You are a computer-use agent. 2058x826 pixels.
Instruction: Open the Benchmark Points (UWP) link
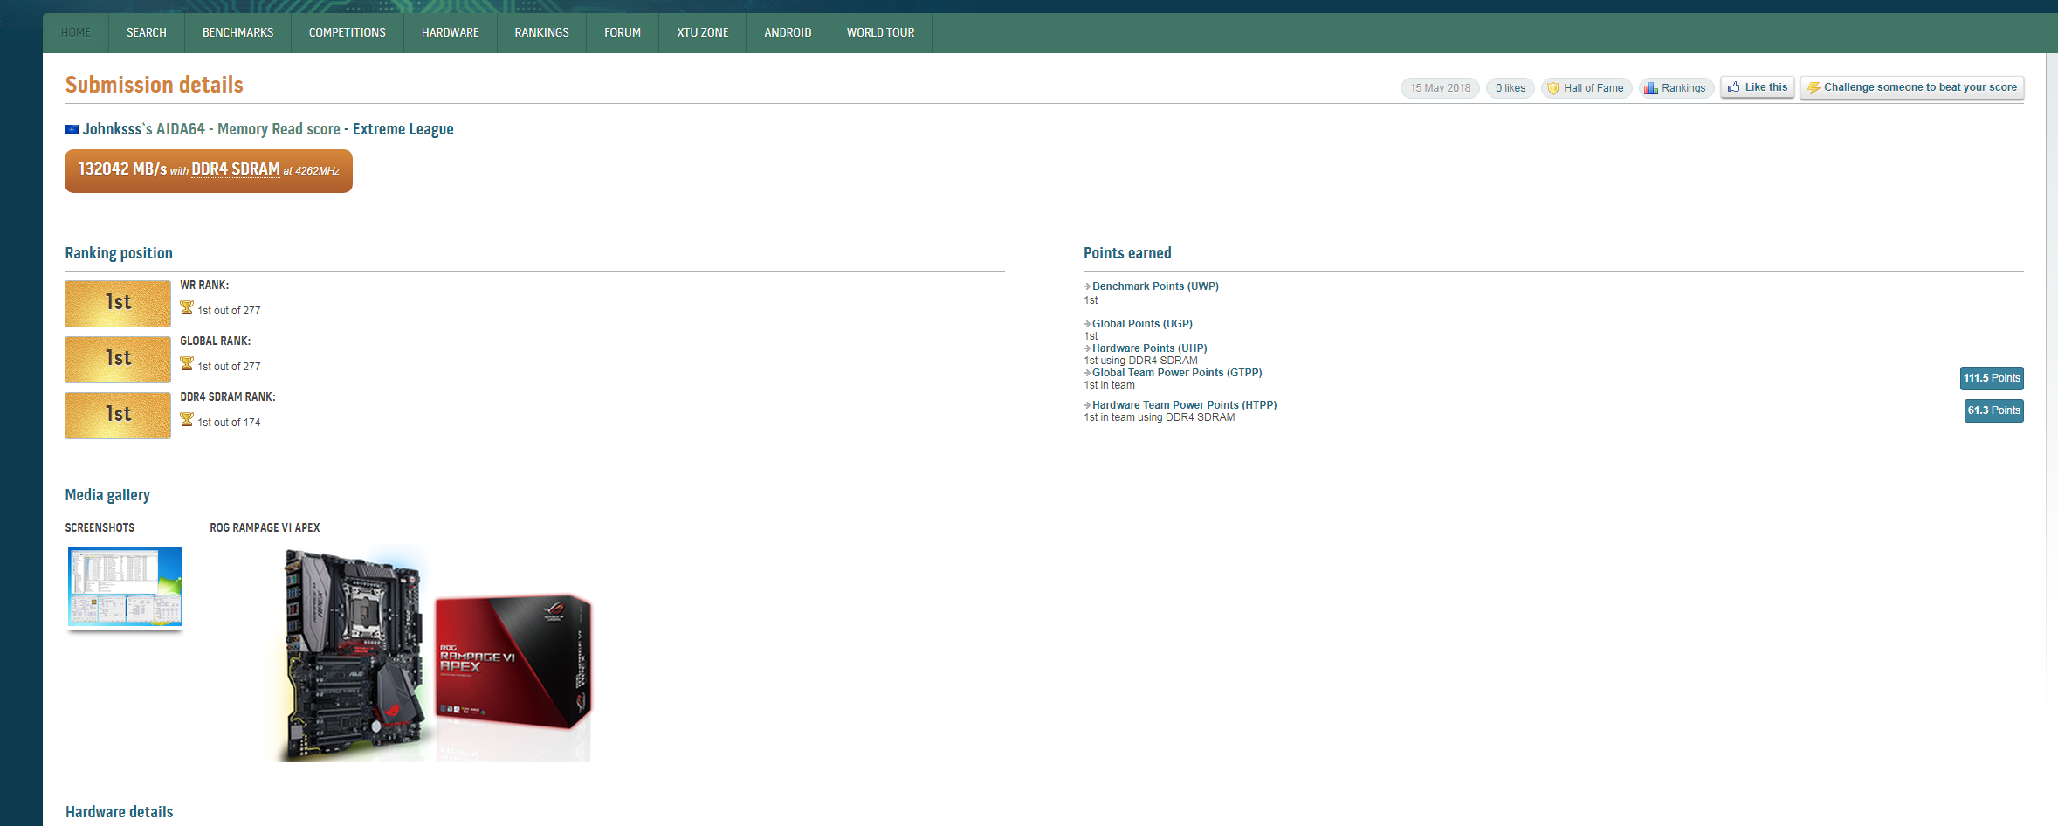coord(1155,286)
